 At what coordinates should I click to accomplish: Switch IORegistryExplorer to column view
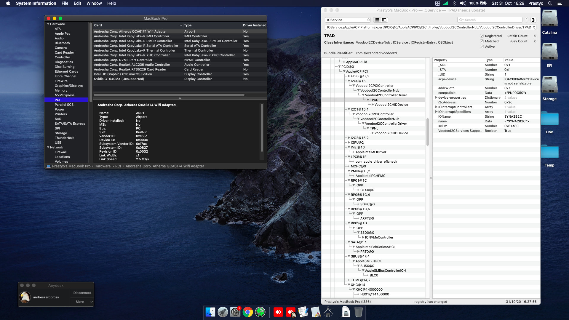(384, 20)
